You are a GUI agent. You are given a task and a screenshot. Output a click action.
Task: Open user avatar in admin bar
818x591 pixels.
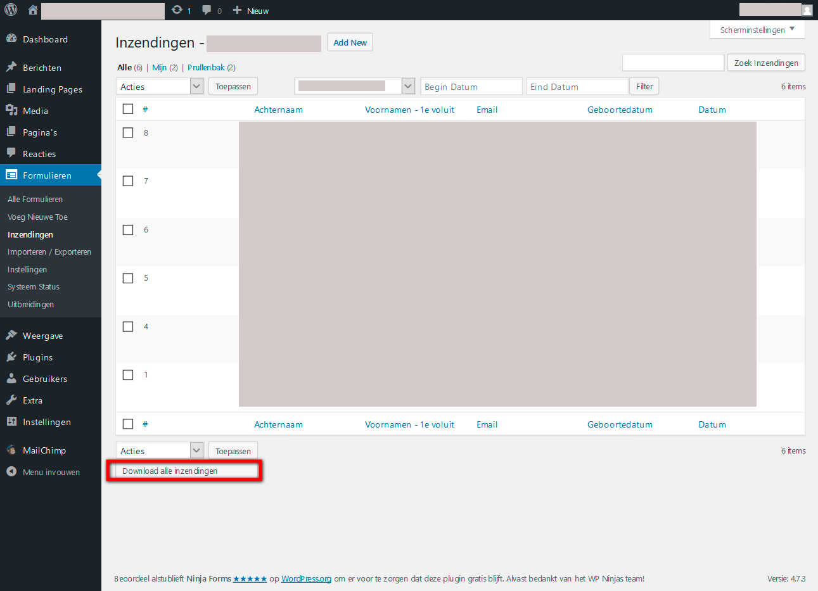point(807,10)
